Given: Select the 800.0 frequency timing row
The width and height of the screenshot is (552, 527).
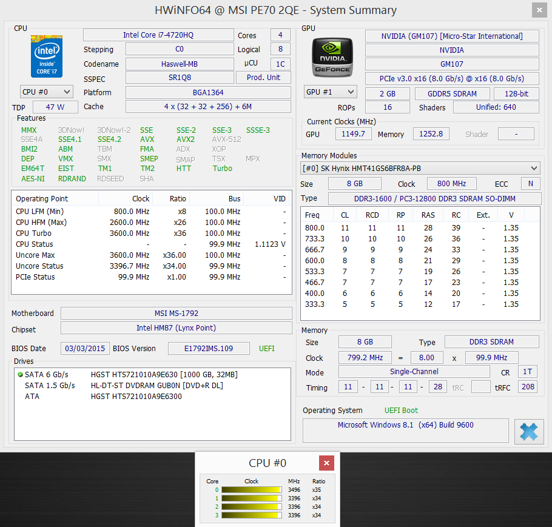Looking at the screenshot, I should 420,228.
